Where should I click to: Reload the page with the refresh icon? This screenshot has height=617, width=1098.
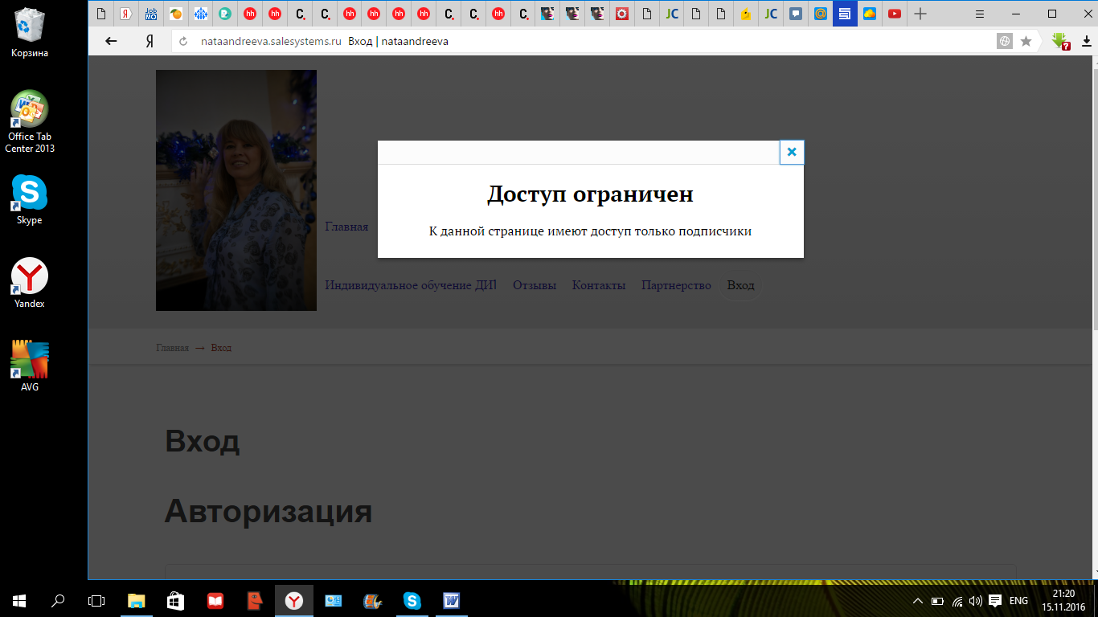[183, 41]
